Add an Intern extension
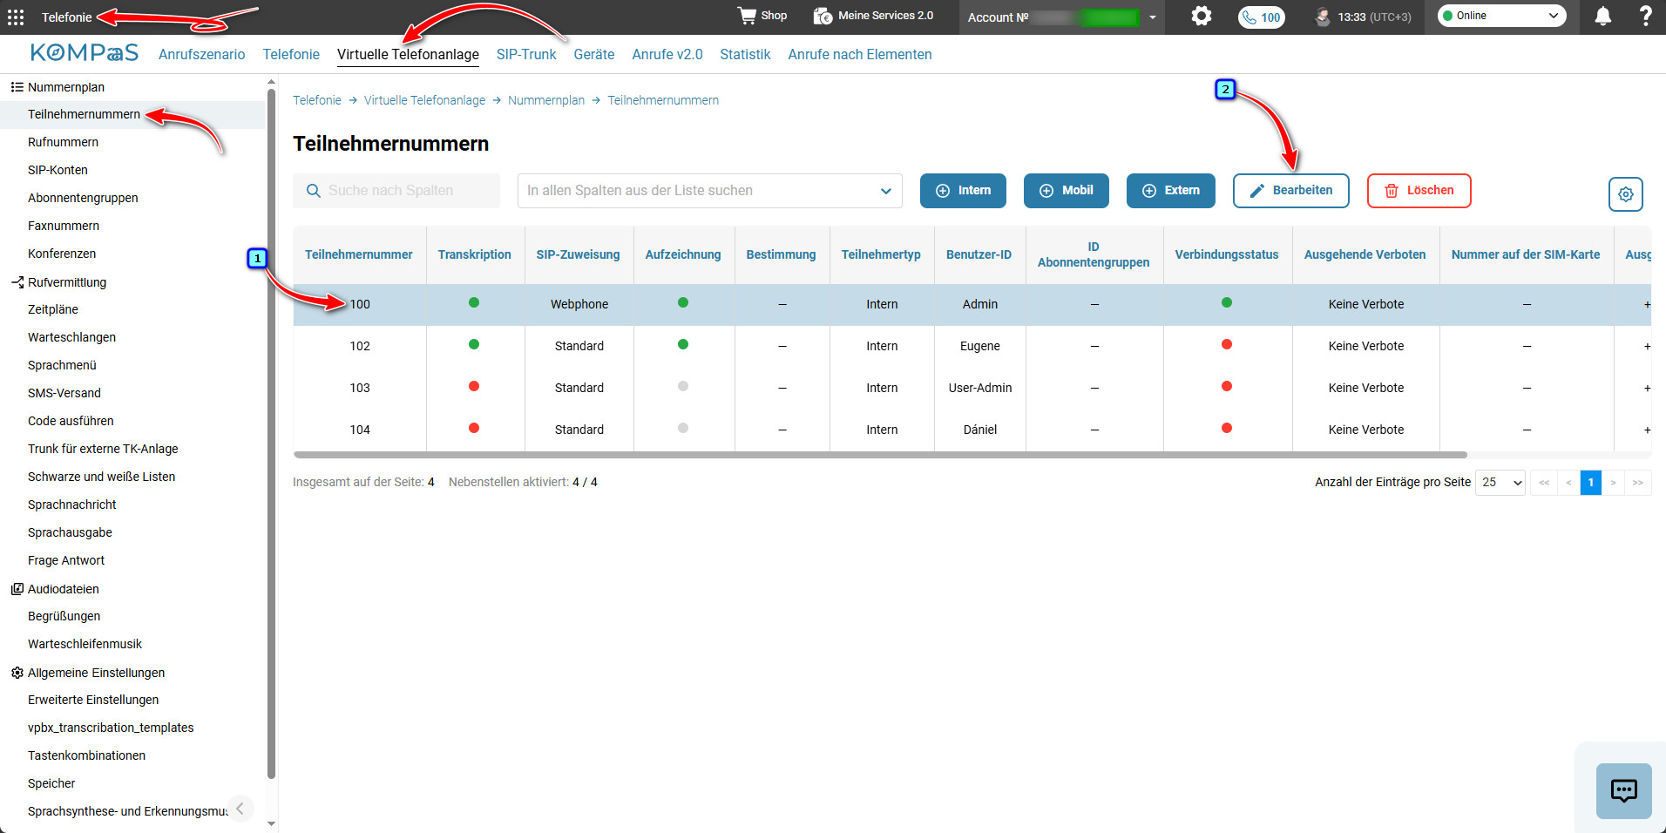1666x833 pixels. pos(963,191)
